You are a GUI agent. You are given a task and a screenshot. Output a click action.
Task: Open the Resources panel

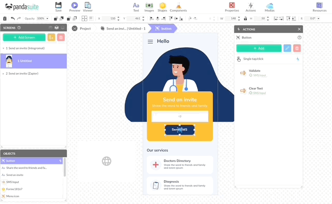320,7
